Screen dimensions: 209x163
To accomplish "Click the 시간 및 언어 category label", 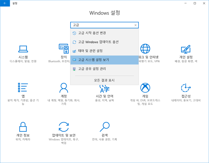I will [x=104, y=96].
